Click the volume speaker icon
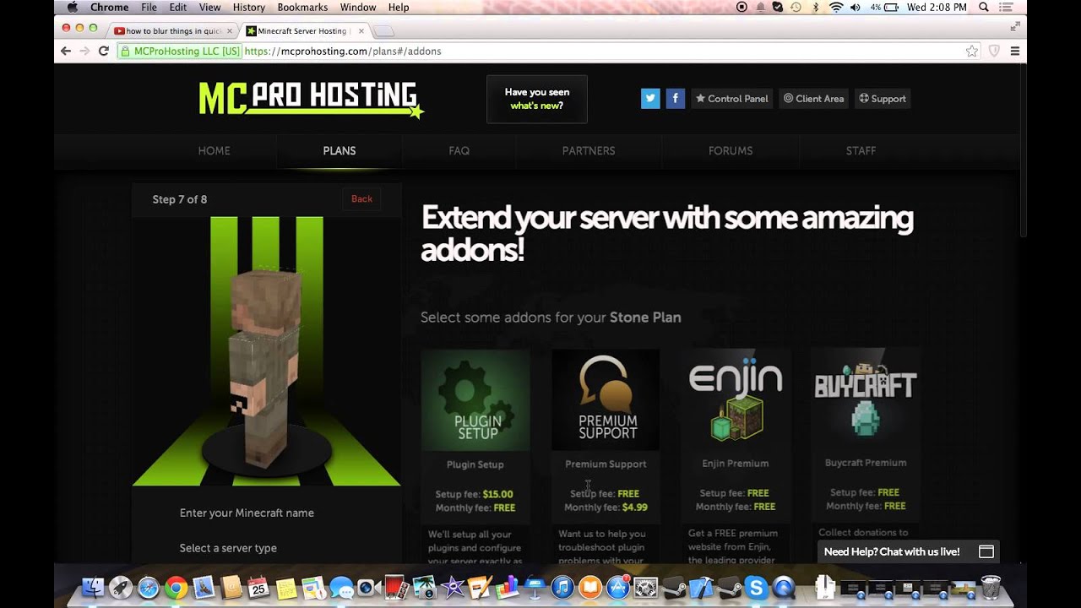The image size is (1081, 608). click(856, 7)
